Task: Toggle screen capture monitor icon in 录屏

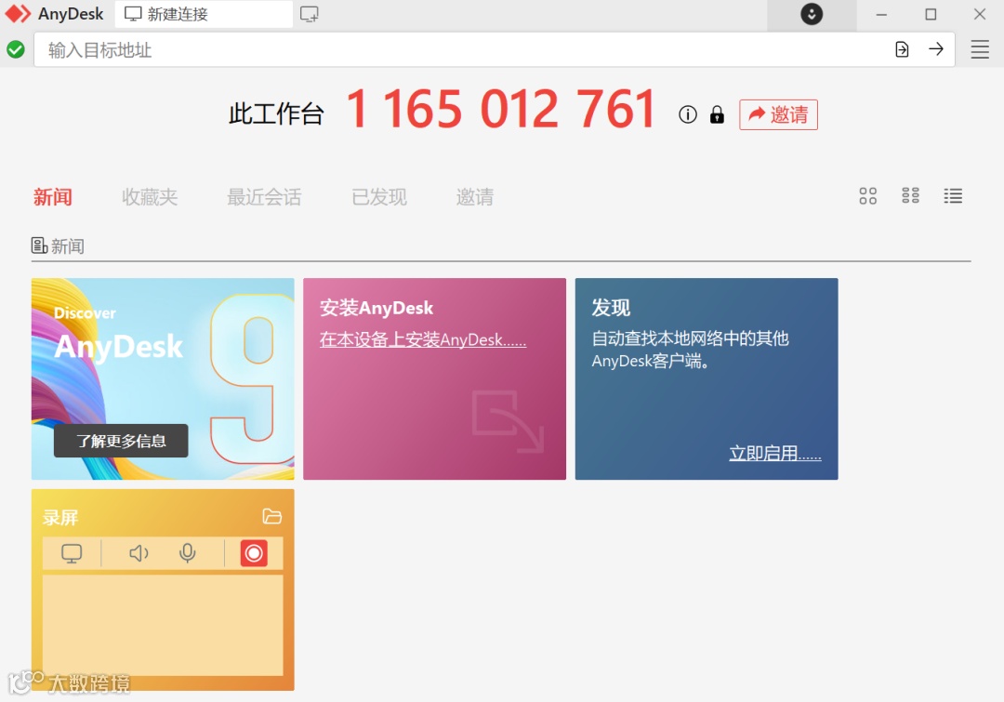Action: [x=72, y=552]
